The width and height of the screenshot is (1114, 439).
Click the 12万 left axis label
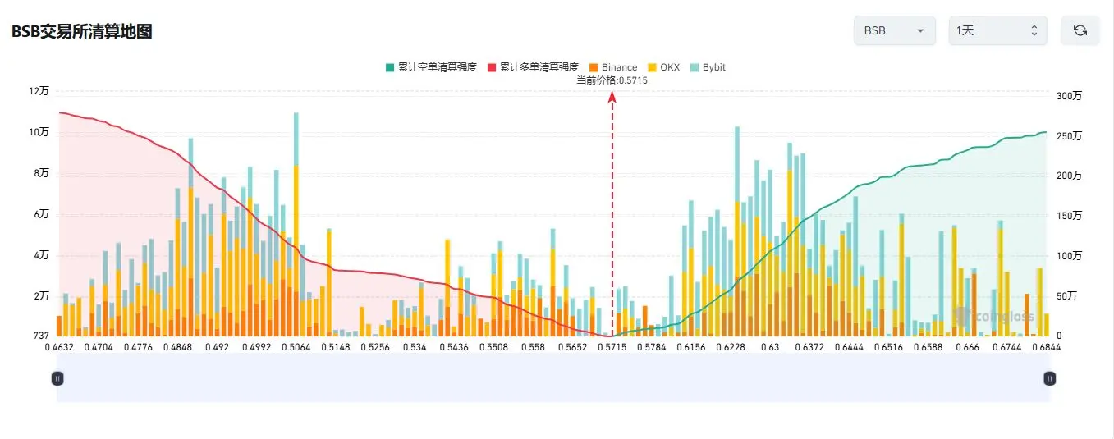pos(39,91)
